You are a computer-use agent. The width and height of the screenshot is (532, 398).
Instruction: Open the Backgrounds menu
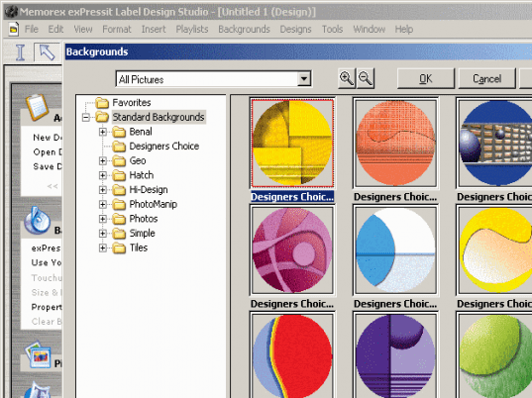[x=244, y=29]
